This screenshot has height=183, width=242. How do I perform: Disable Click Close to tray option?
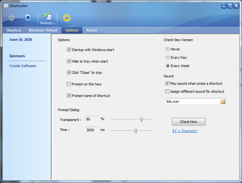69,73
